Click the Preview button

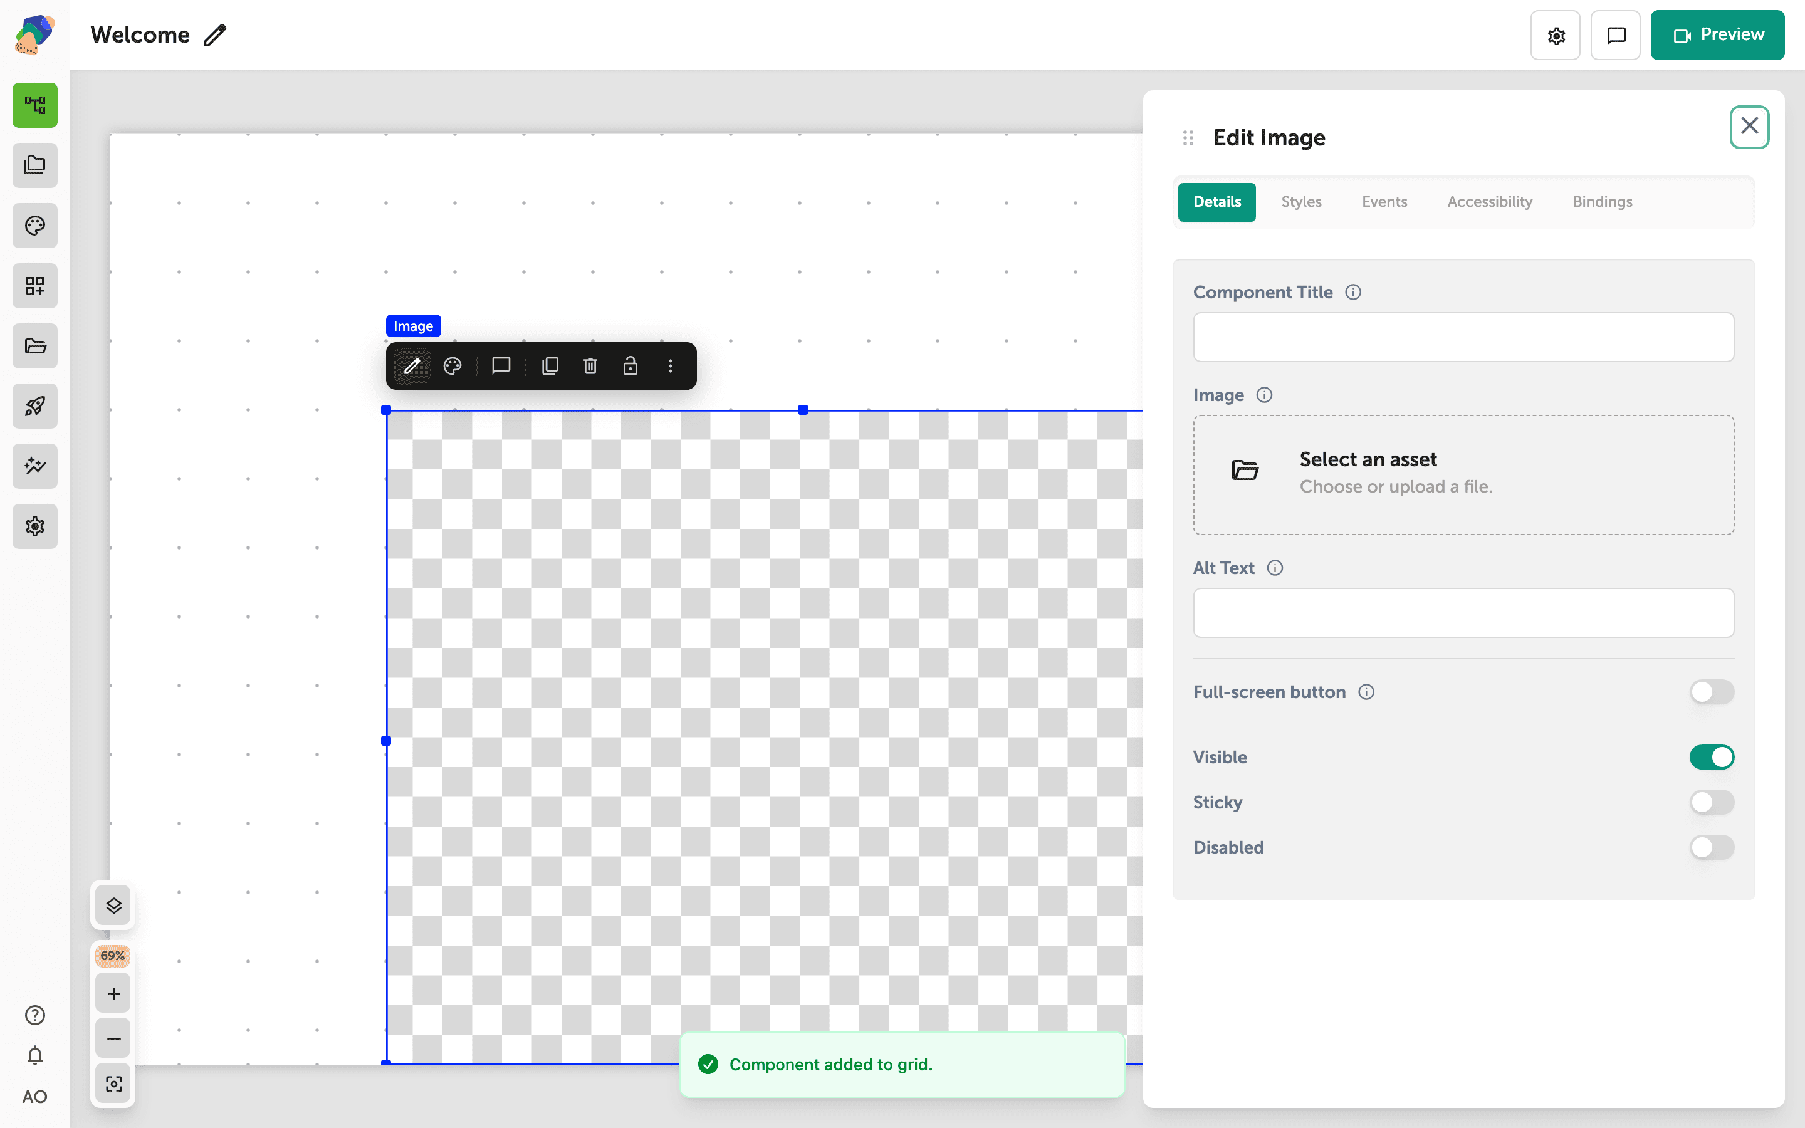click(1718, 35)
